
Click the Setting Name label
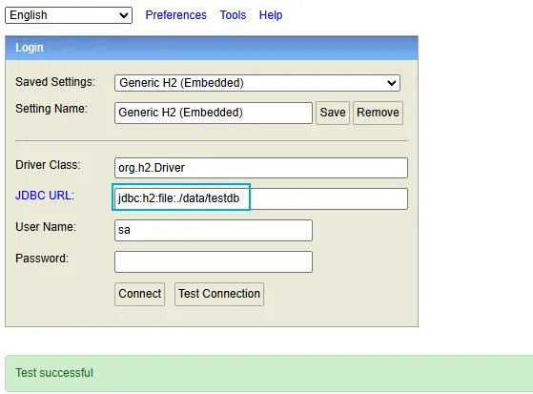(51, 109)
